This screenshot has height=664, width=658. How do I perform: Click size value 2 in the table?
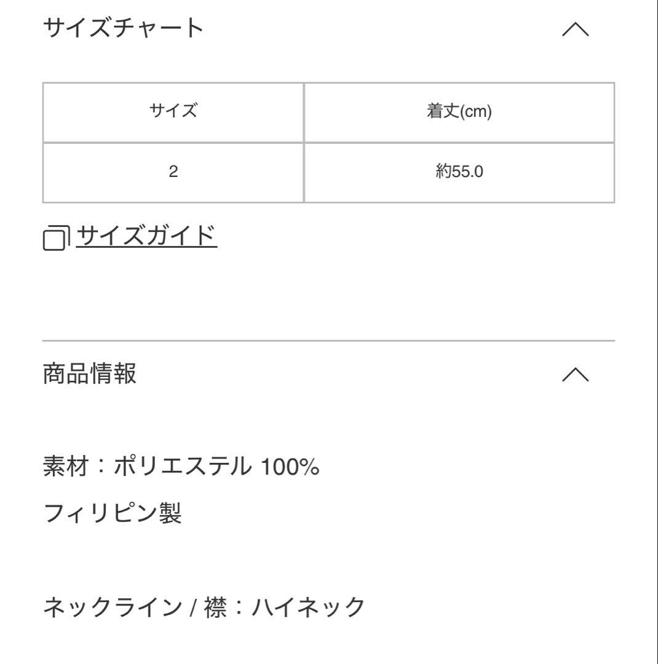pos(173,172)
